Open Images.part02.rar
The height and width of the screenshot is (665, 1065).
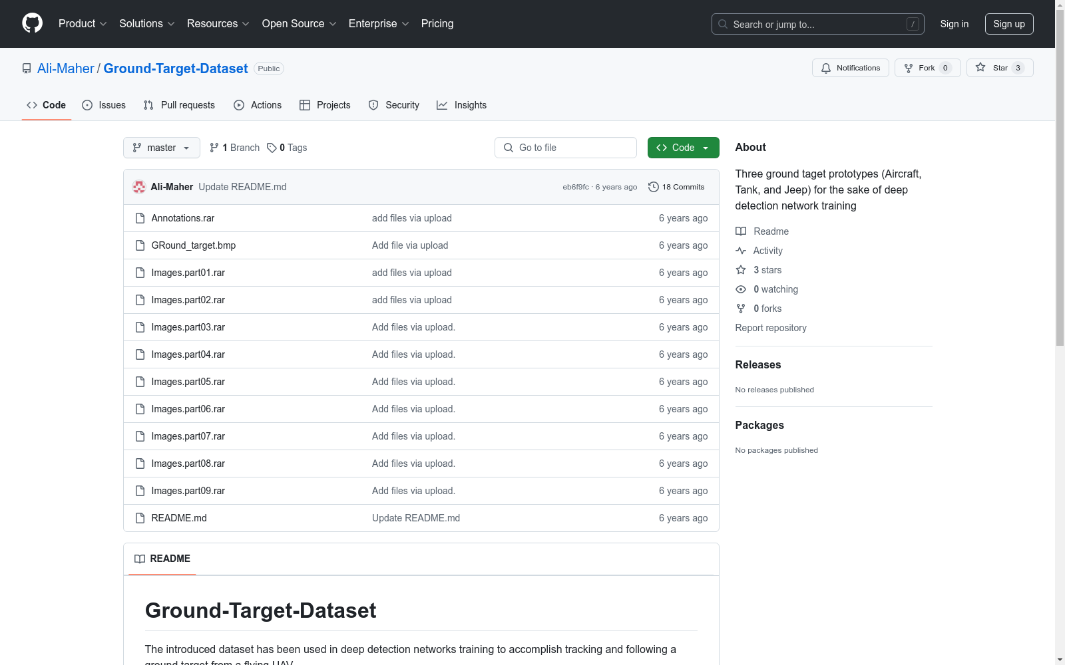pos(188,300)
